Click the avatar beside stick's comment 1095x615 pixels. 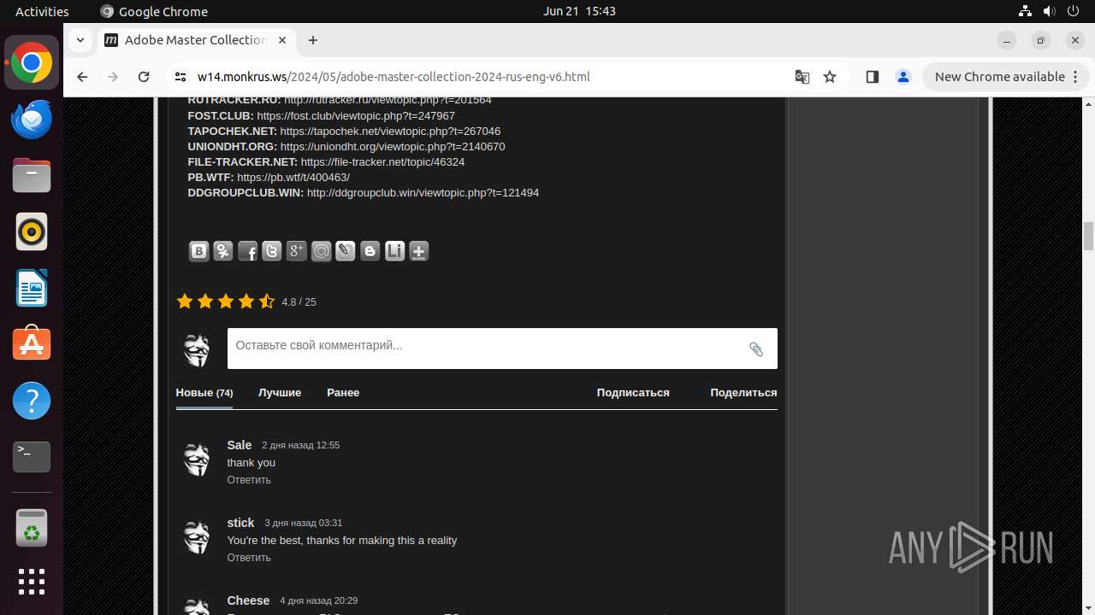[x=197, y=537]
